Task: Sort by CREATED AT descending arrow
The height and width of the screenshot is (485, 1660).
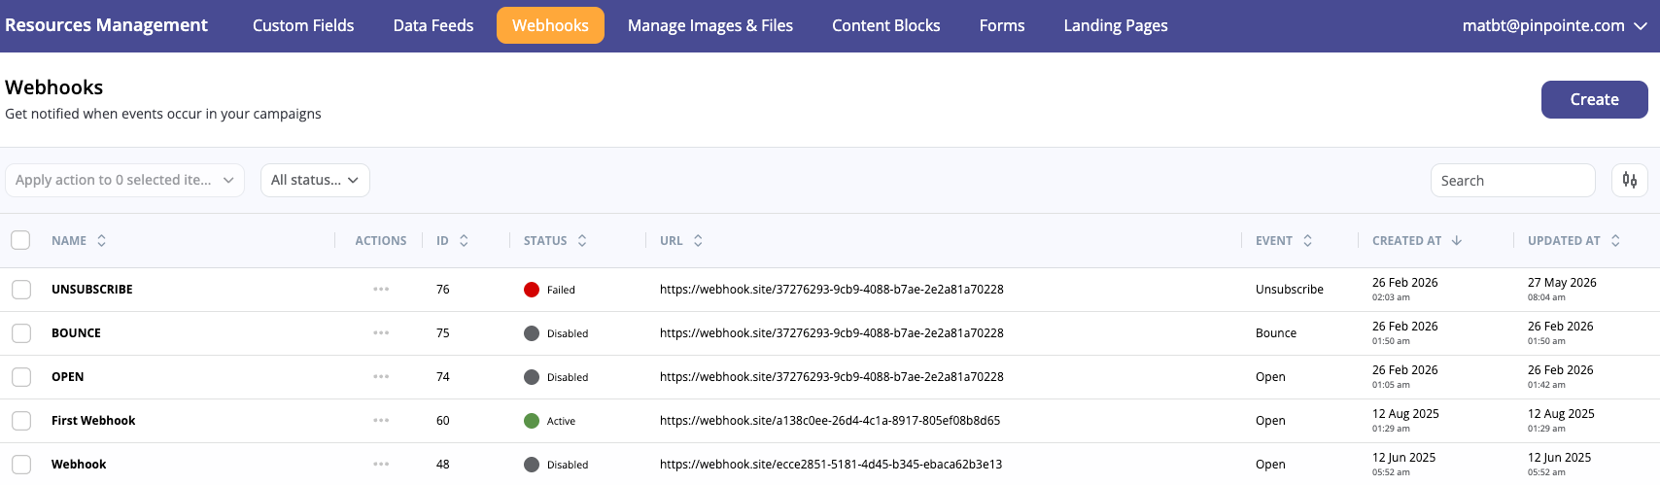Action: (1457, 241)
